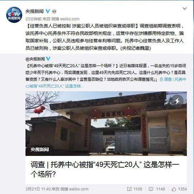Click the blue verified V badge beside top username

[48, 11]
